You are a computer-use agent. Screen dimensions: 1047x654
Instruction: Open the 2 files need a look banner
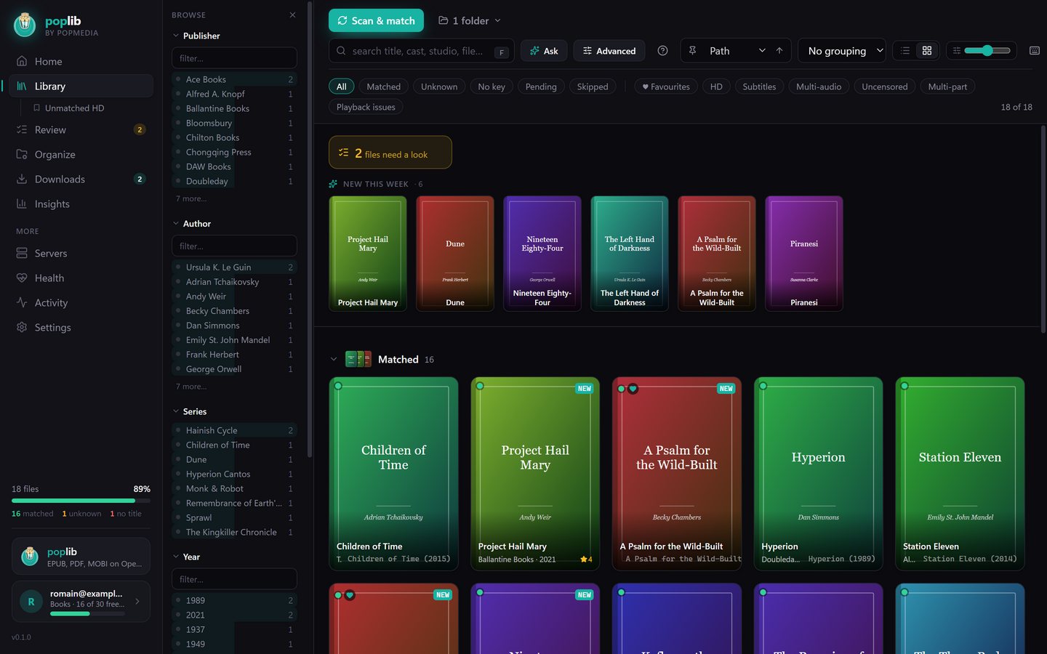click(390, 153)
